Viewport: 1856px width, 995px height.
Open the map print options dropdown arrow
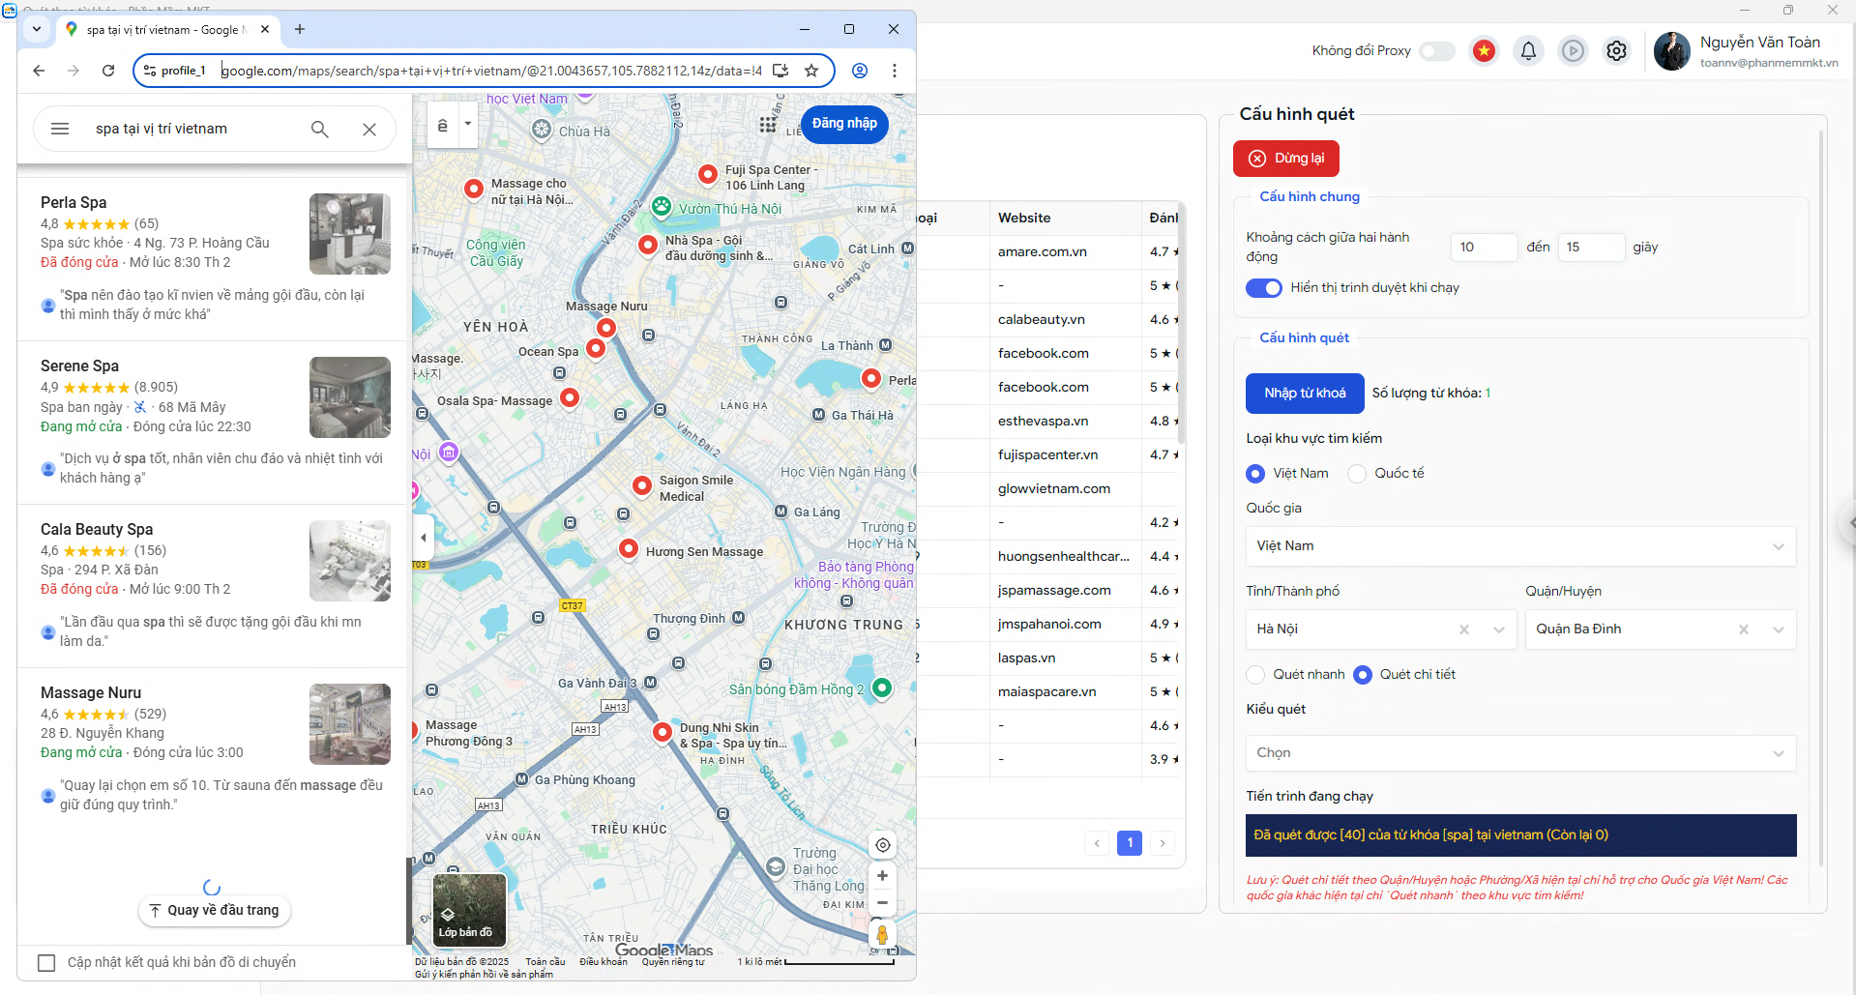pos(468,124)
